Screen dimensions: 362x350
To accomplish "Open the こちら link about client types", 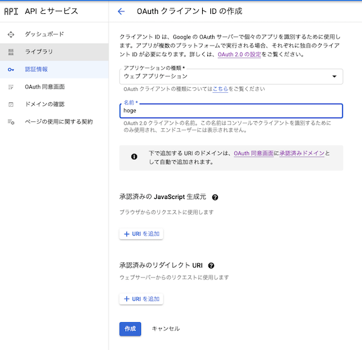I will point(220,89).
